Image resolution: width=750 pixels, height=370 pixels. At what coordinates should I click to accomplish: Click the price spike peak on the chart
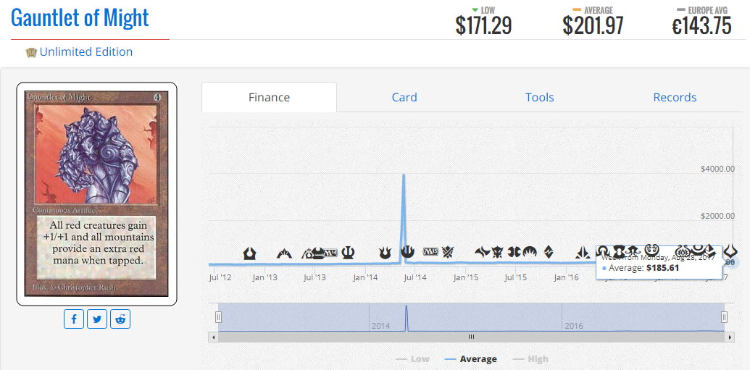pos(404,175)
